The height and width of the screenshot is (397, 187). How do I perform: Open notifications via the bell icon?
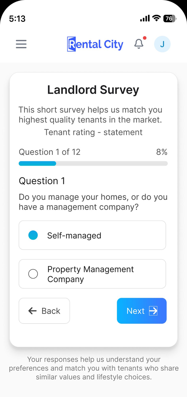click(x=139, y=44)
